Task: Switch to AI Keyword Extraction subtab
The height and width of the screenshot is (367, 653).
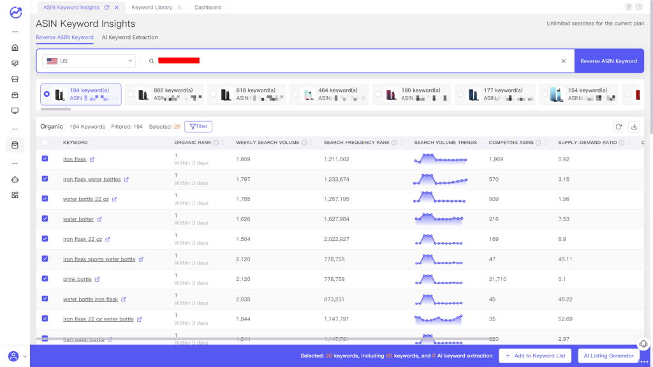Action: (129, 38)
